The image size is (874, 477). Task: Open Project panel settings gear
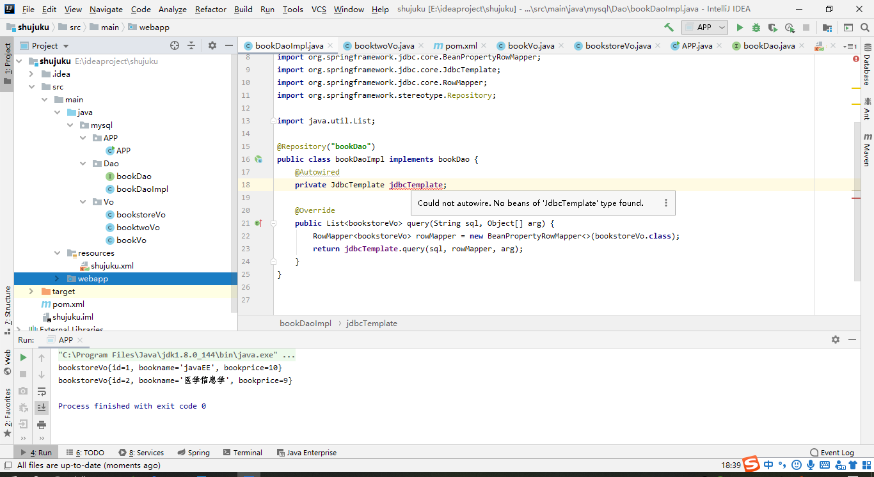click(x=212, y=45)
